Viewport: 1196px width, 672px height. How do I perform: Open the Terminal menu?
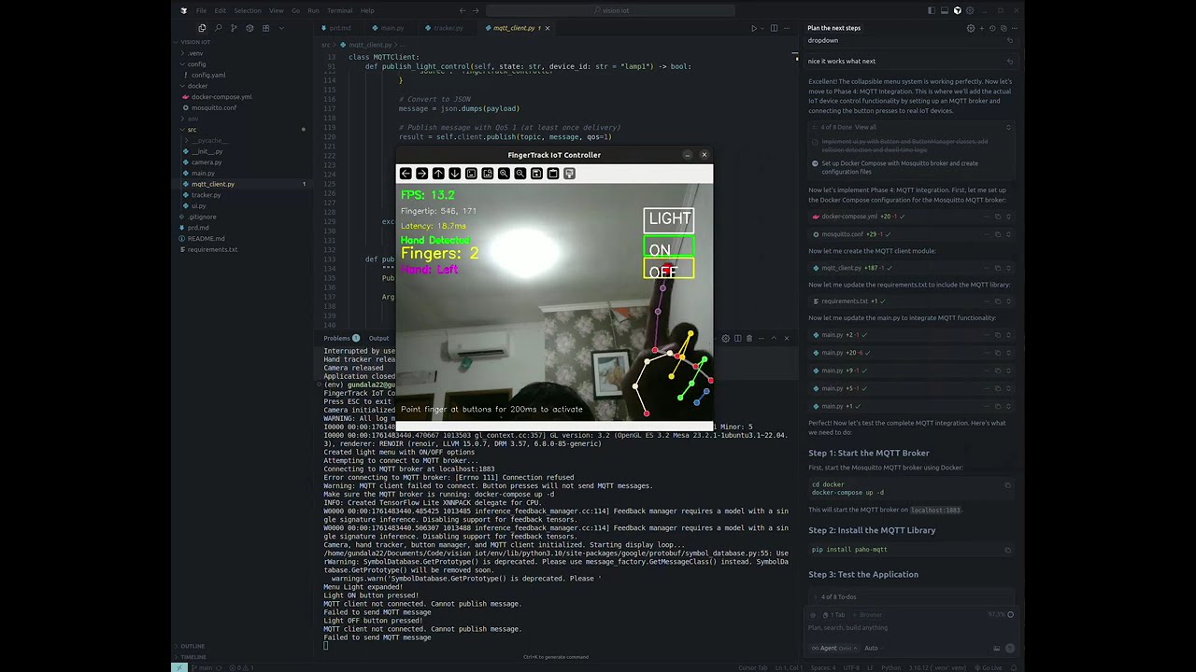pos(339,10)
